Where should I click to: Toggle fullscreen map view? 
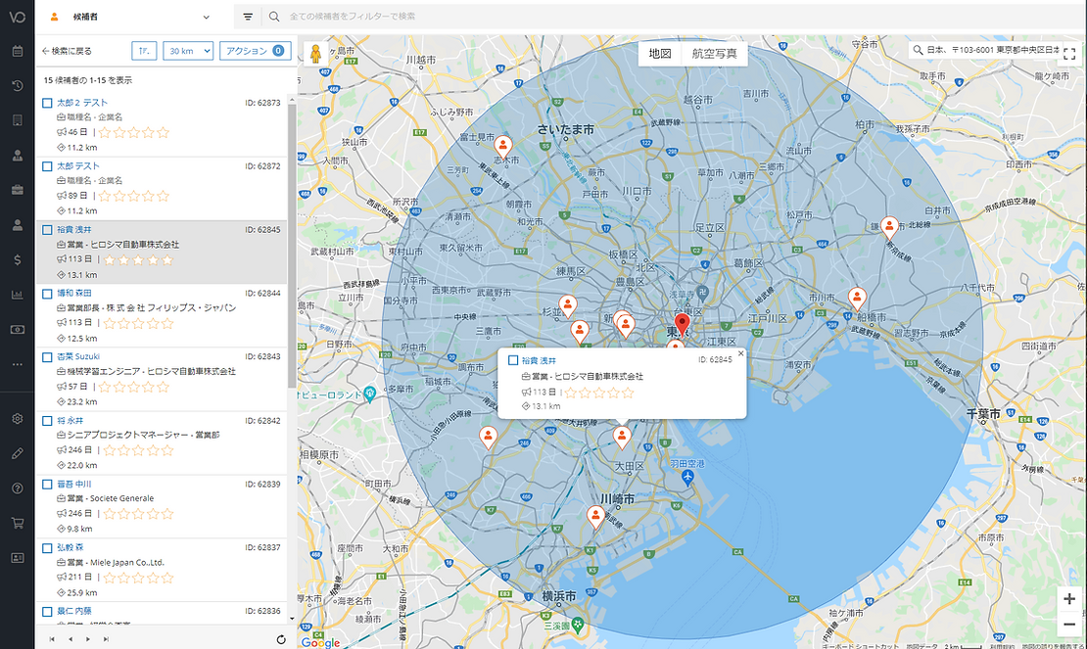point(1069,54)
